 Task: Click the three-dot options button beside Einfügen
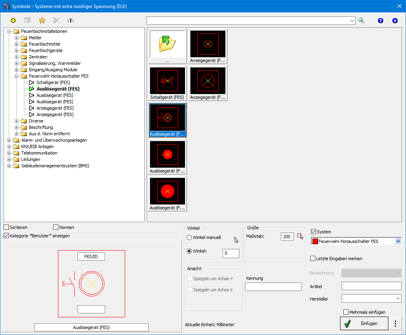[x=395, y=323]
